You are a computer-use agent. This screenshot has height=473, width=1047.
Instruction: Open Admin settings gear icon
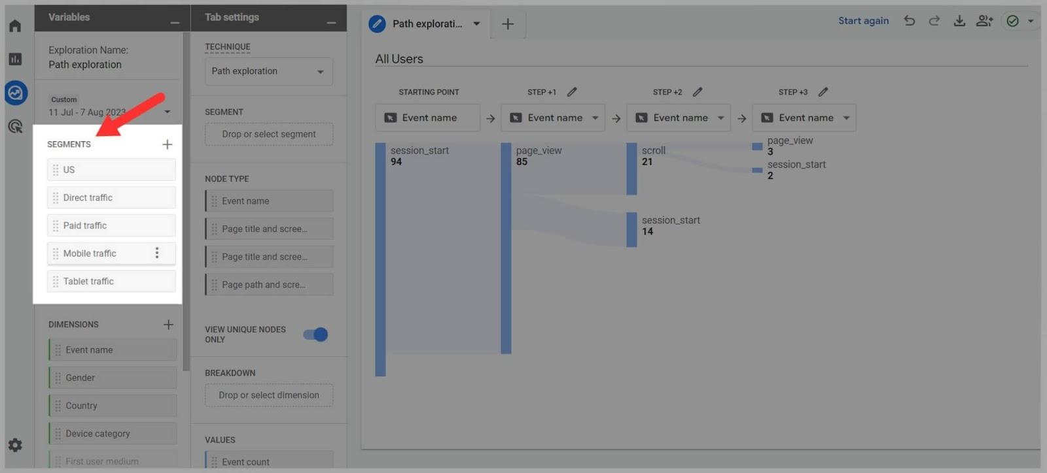[15, 445]
